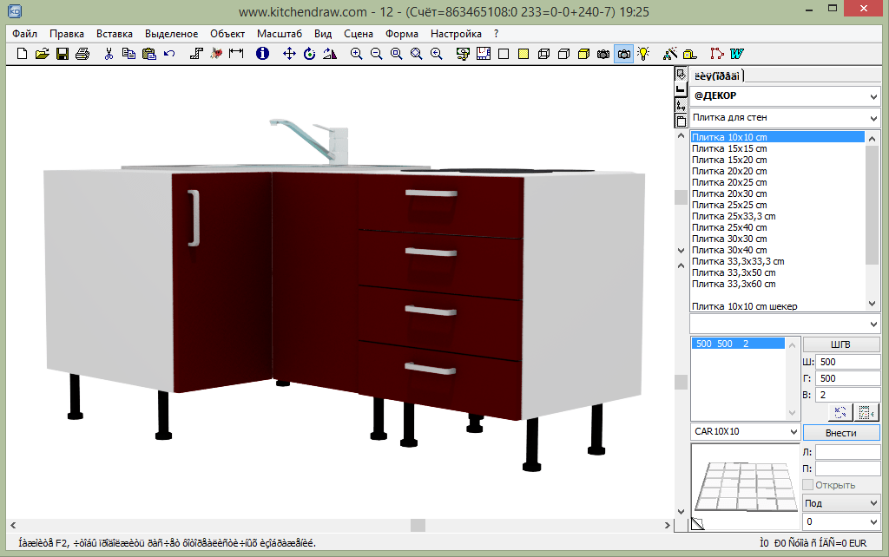Select Плитка 20x30 cm in list
This screenshot has width=889, height=557.
point(729,193)
